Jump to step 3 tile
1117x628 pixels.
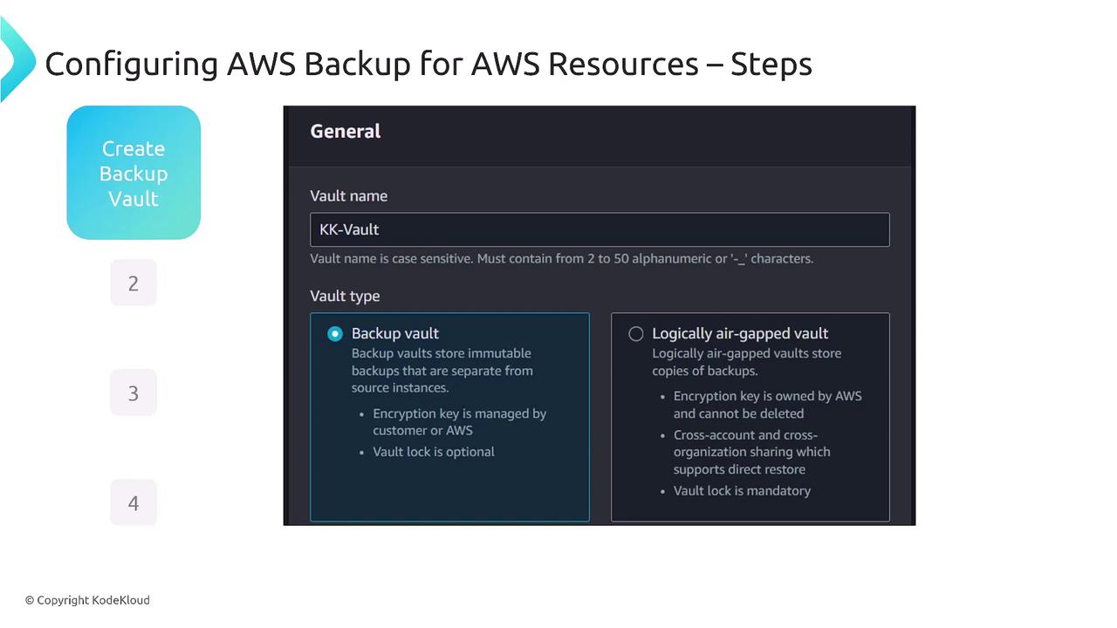point(134,392)
